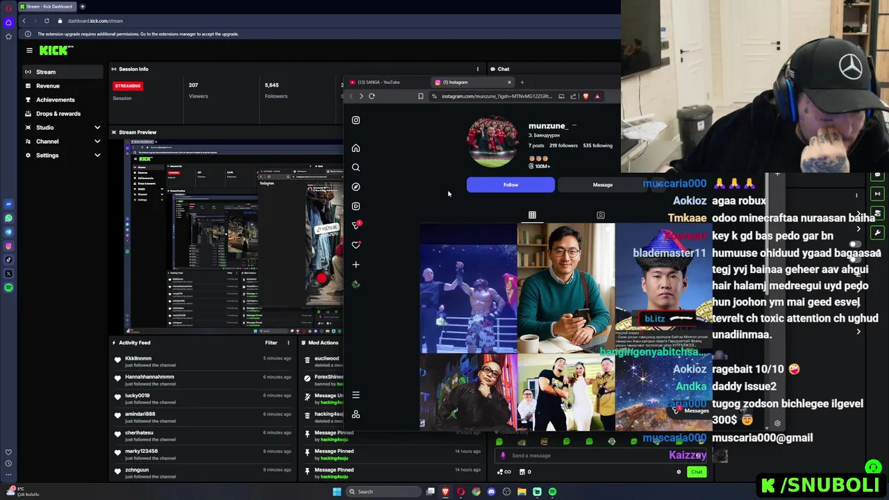Click the Kick logo
The width and height of the screenshot is (889, 500).
tap(55, 50)
